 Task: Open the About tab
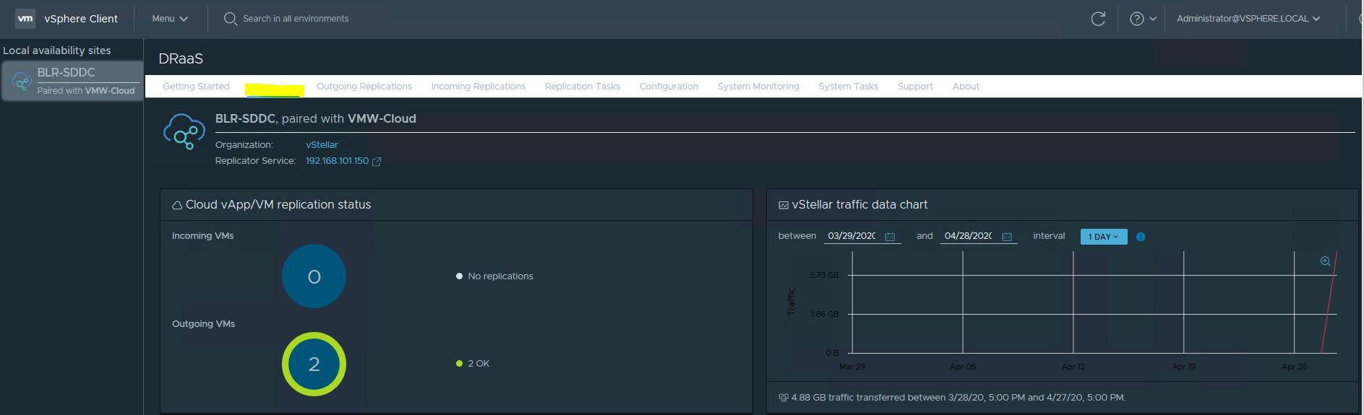coord(966,87)
